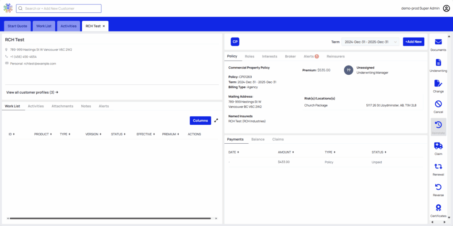Image resolution: width=453 pixels, height=226 pixels.
Task: Click the user profile avatar icon
Action: [446, 8]
